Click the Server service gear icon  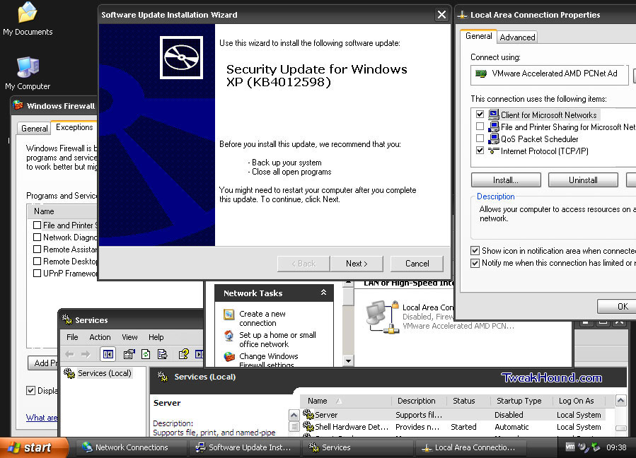pos(308,415)
